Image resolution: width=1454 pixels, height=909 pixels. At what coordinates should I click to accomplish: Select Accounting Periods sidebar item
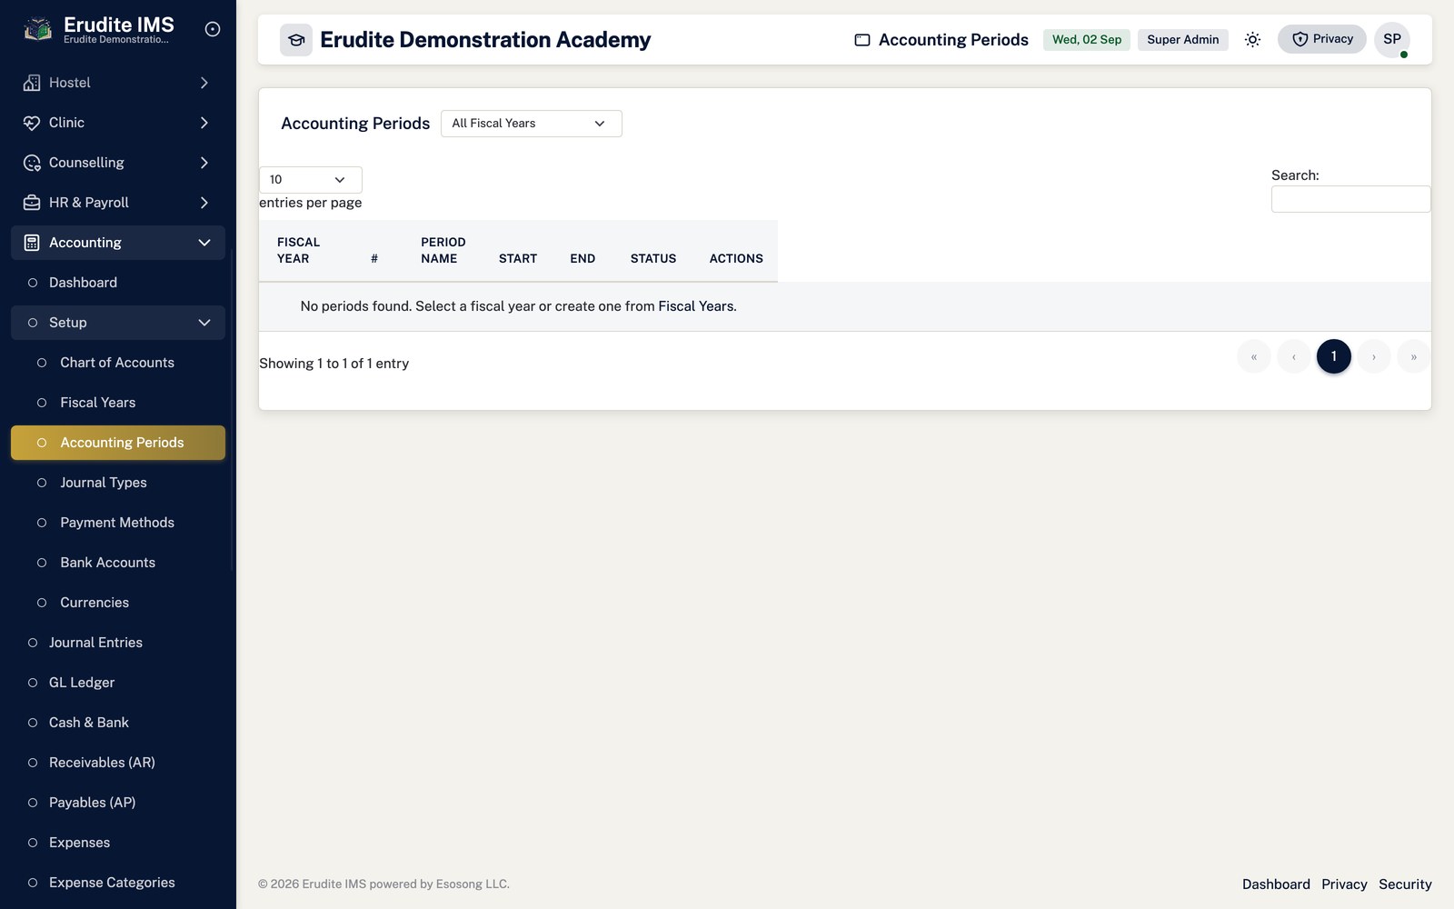pos(118,443)
